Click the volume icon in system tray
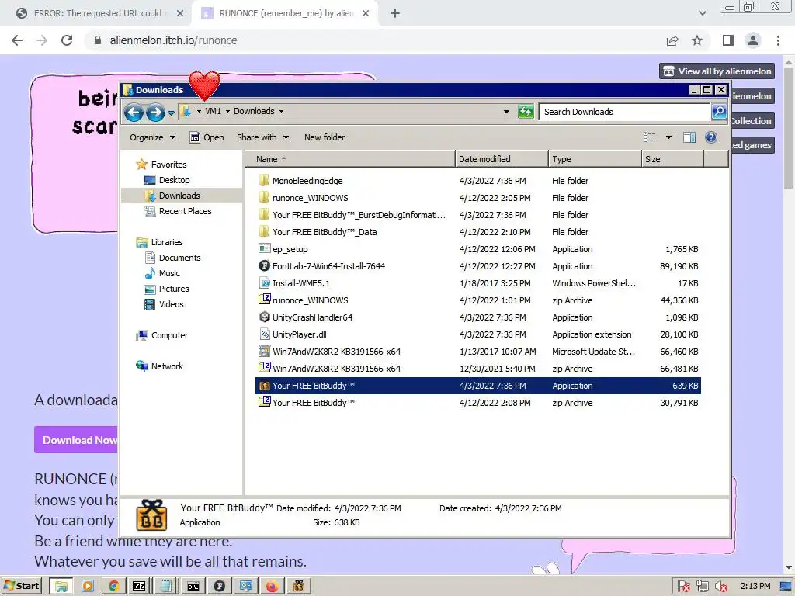This screenshot has width=795, height=596. [x=721, y=587]
